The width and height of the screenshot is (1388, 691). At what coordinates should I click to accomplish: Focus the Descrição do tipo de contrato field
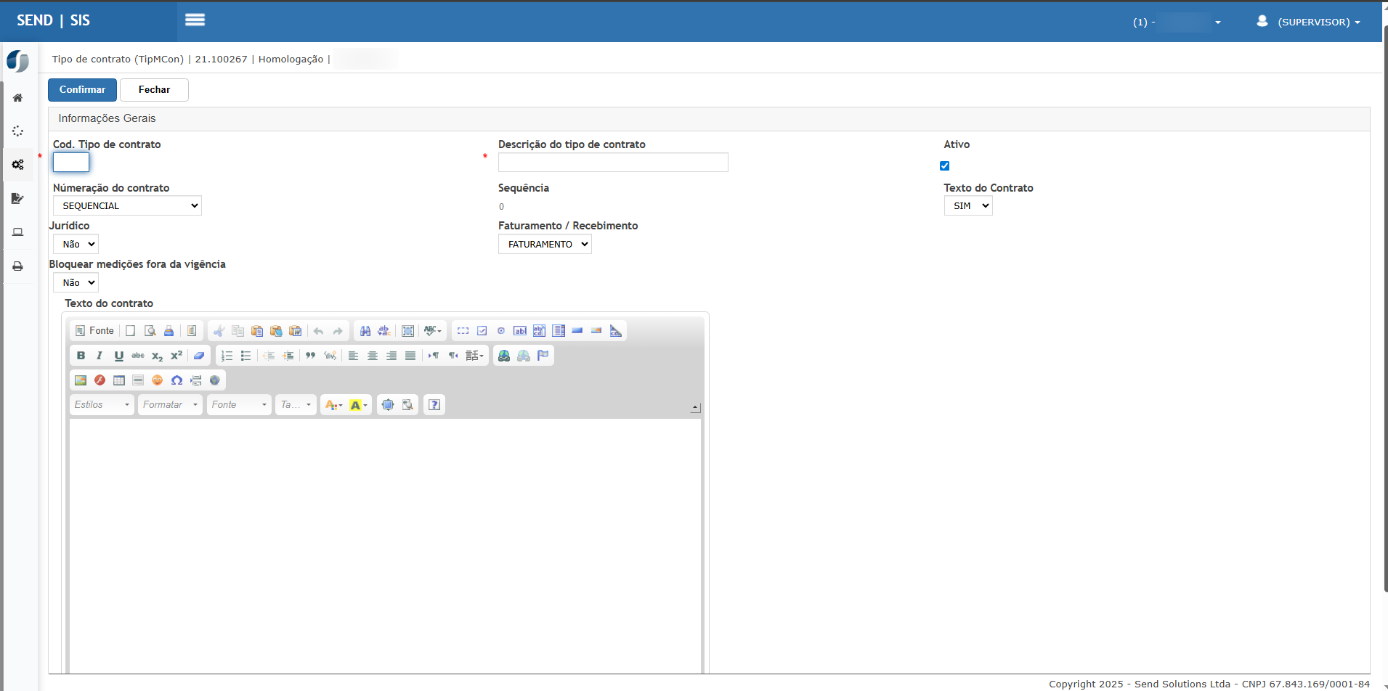click(x=613, y=163)
